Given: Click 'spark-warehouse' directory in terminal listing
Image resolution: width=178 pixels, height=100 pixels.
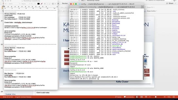Looking at the screenshot, I should coord(119,49).
